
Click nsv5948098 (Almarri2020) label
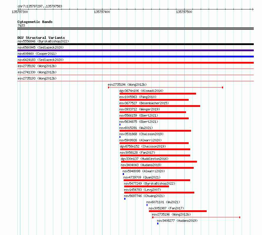pos(144,171)
